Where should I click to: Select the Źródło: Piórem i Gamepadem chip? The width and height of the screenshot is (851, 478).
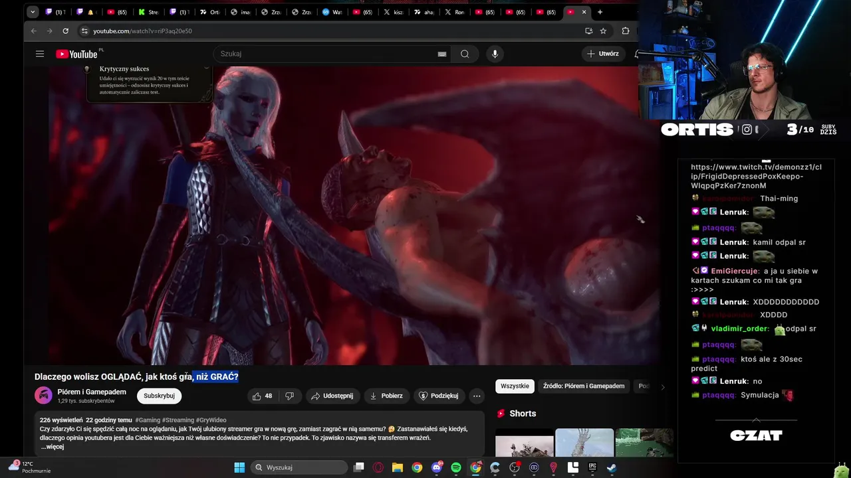pyautogui.click(x=584, y=386)
